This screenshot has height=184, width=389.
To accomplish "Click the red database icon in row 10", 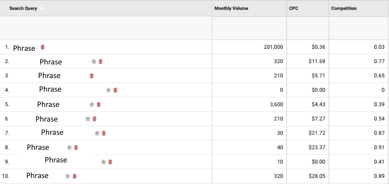I will [75, 176].
